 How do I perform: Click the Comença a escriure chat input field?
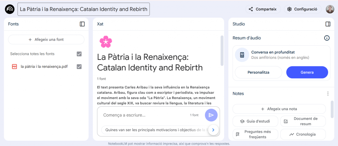click(145, 115)
